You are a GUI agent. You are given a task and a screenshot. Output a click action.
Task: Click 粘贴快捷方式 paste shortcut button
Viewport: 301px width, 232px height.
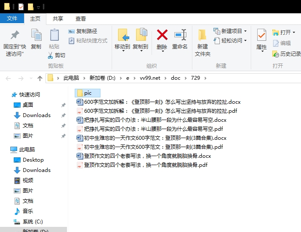[88, 41]
